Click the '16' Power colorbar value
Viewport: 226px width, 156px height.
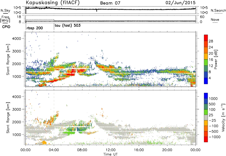(211, 60)
